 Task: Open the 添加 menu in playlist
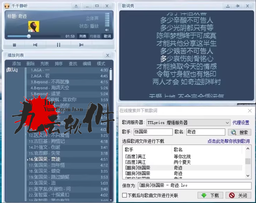pyautogui.click(x=16, y=64)
